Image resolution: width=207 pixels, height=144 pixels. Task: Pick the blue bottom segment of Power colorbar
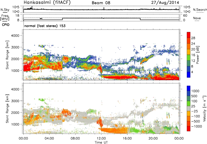coord(188,75)
